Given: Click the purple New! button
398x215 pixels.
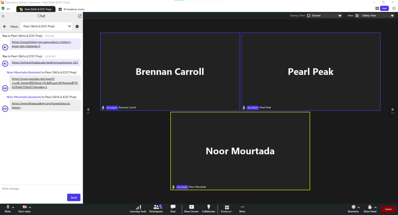Looking at the screenshot, I should 385,9.
